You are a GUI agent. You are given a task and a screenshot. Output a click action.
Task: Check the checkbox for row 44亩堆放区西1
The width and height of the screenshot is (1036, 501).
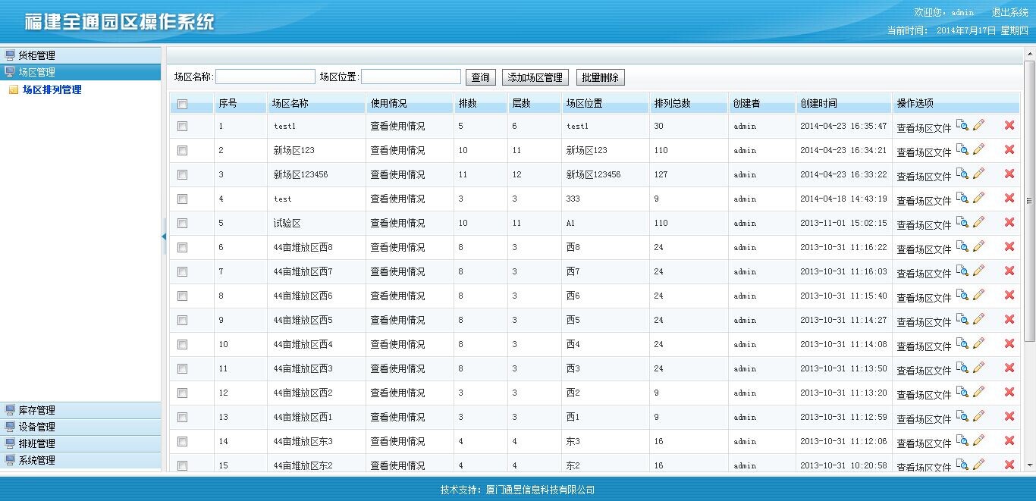182,418
